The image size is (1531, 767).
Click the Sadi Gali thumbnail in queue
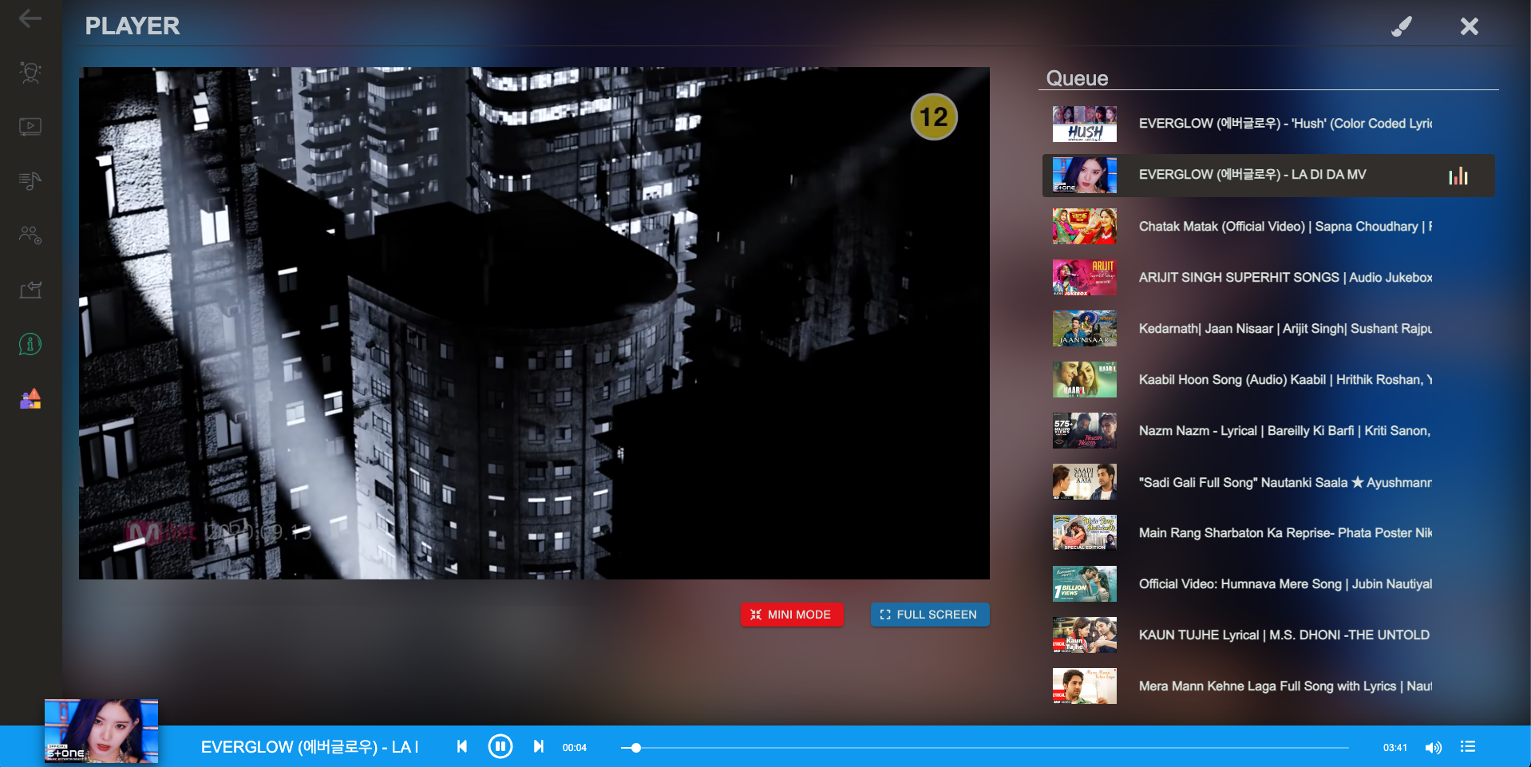1085,482
